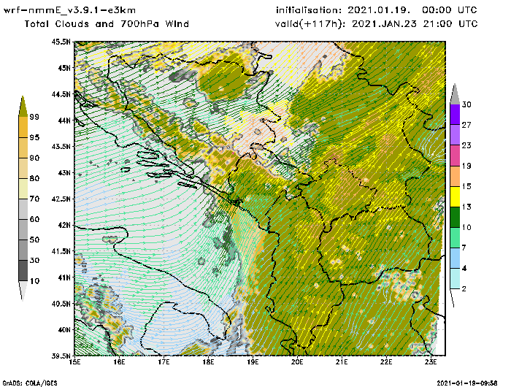Image resolution: width=511 pixels, height=387 pixels.
Task: Select the wind legend light blue swatch between 4 and 7
Action: (455, 258)
